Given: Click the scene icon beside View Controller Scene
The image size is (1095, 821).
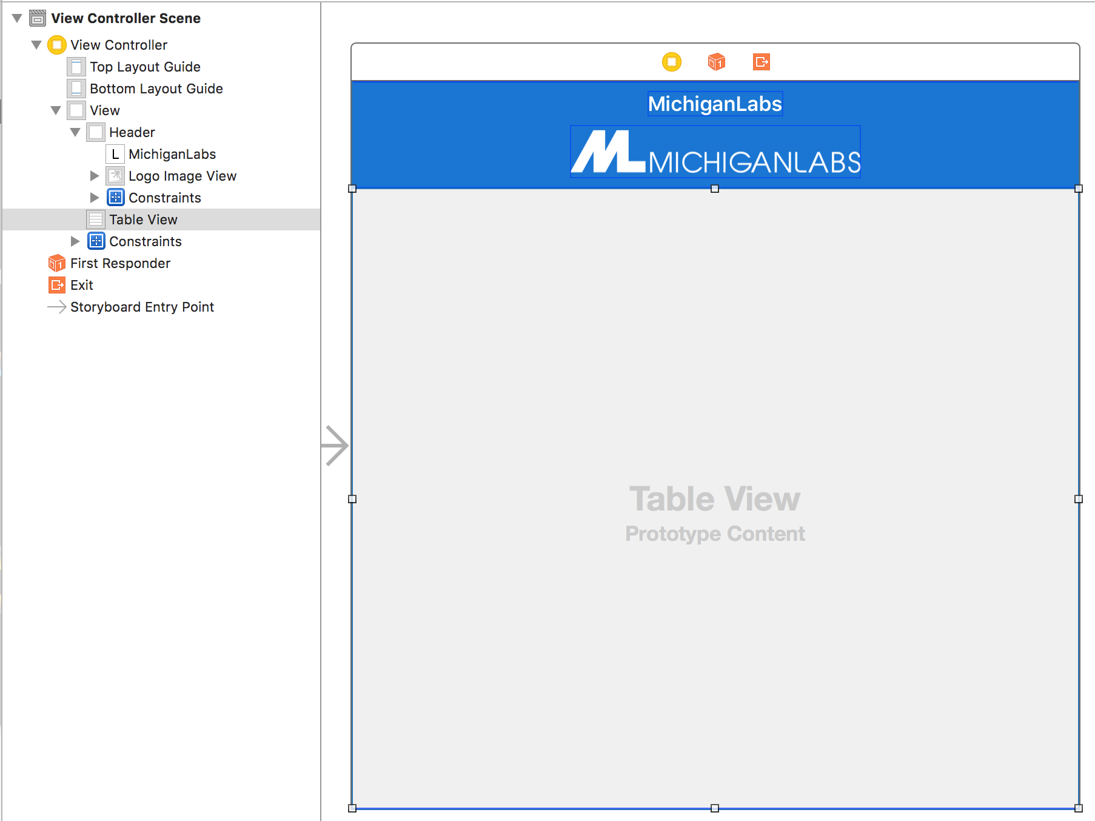Looking at the screenshot, I should (x=38, y=18).
